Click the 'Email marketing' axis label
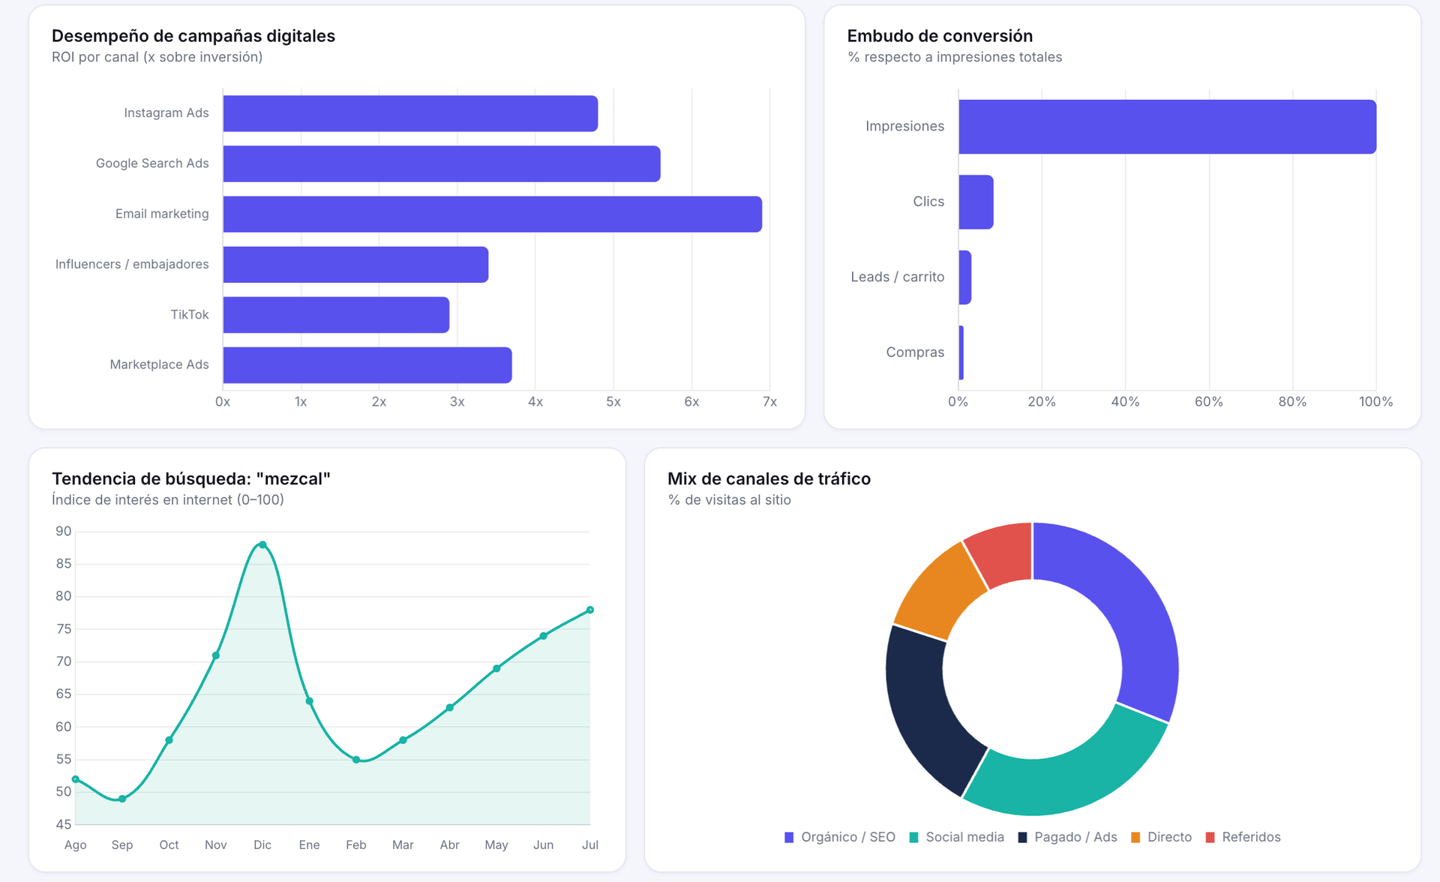Image resolution: width=1440 pixels, height=882 pixels. [162, 214]
